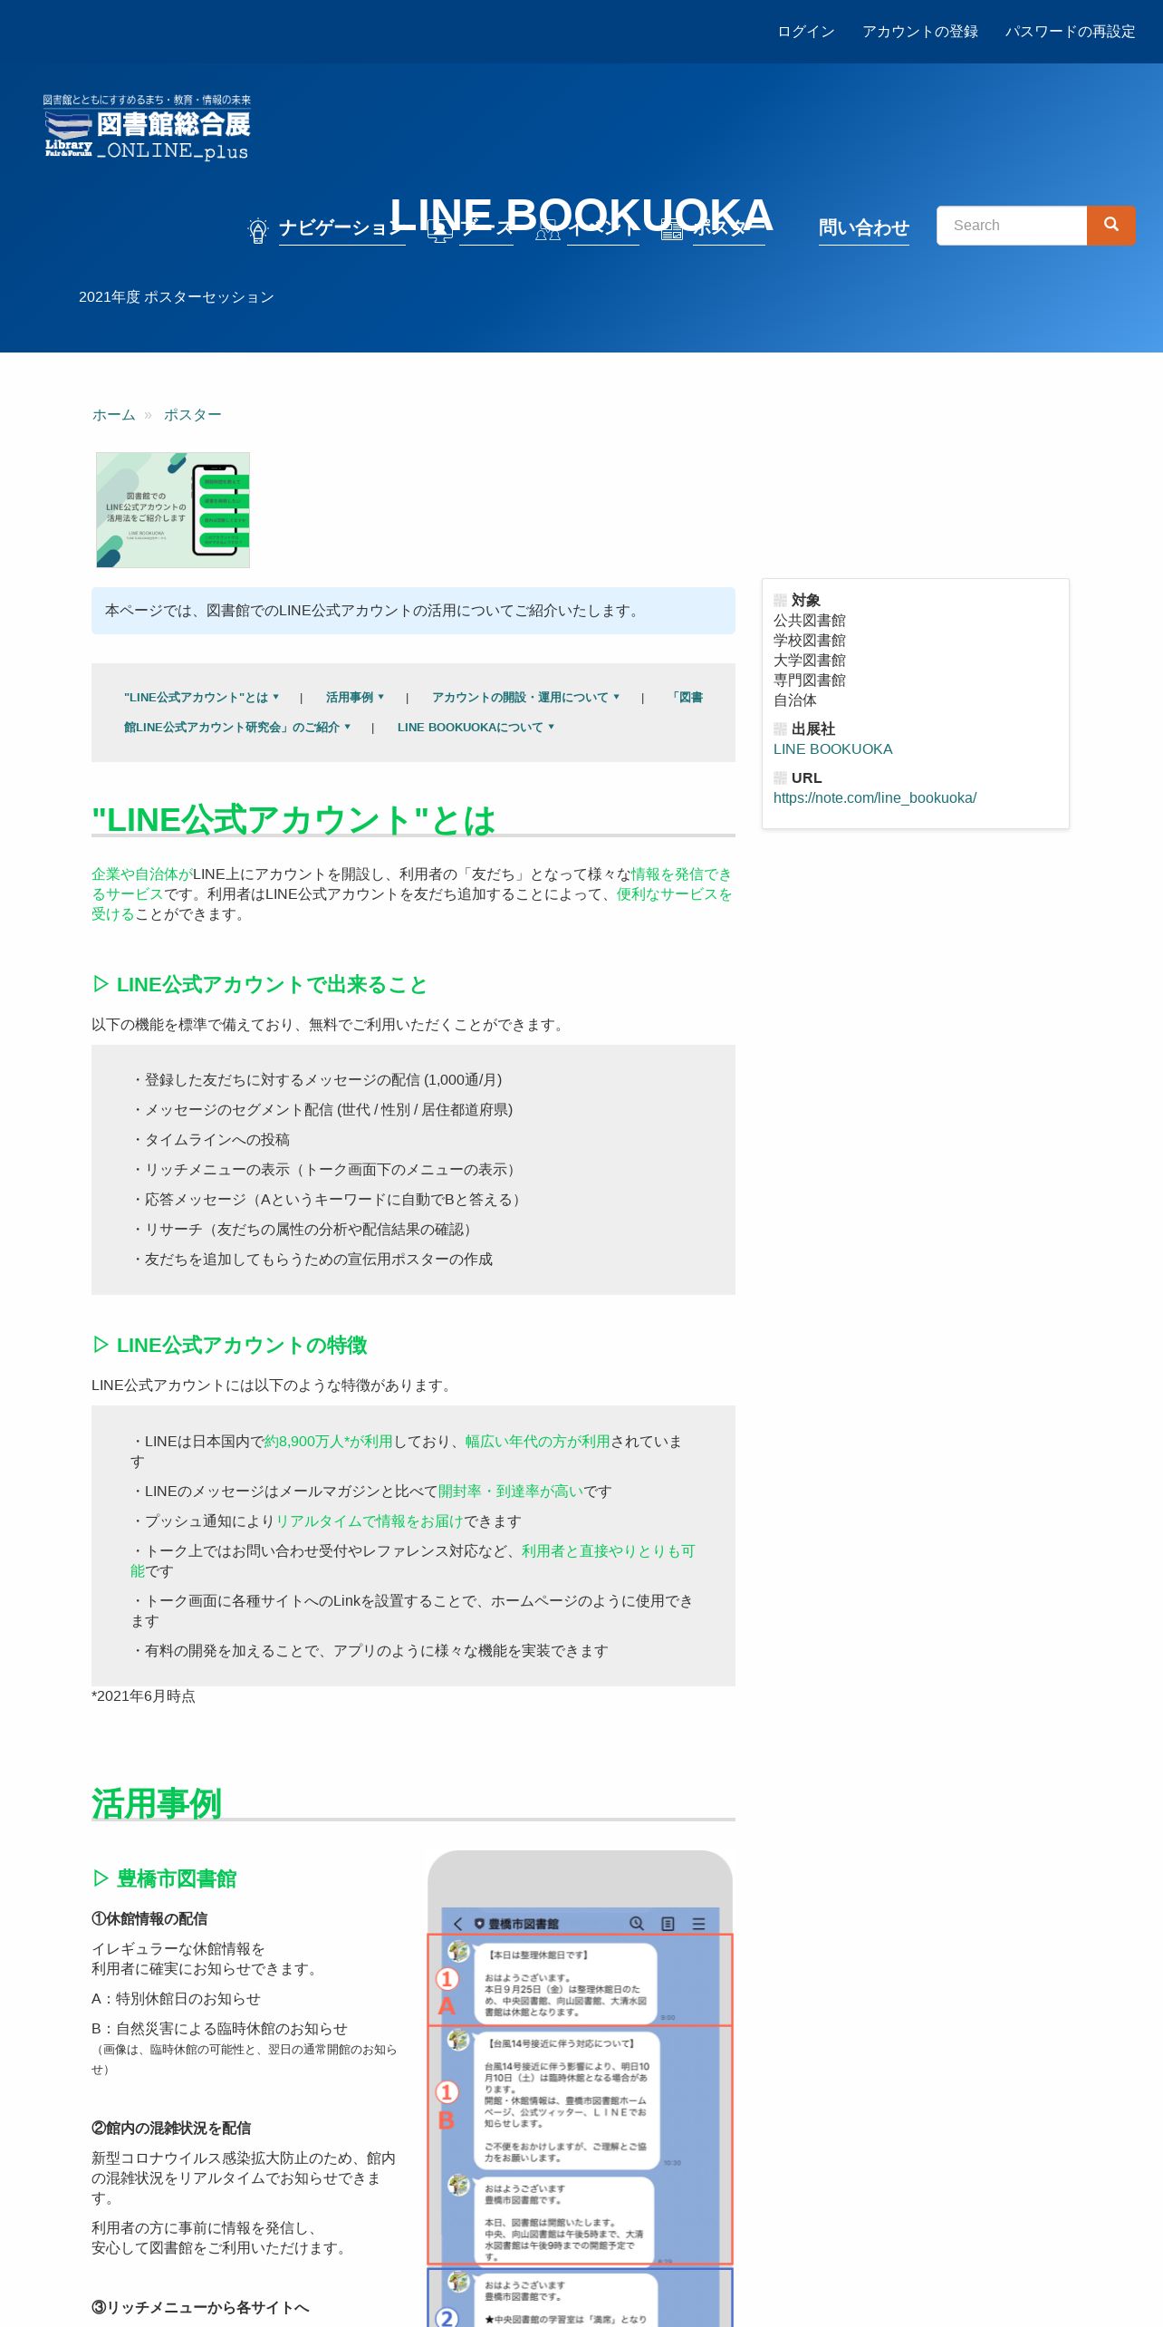The height and width of the screenshot is (2327, 1163).
Task: Jump to "LINE公式アカウント"とは section
Action: pyautogui.click(x=201, y=697)
